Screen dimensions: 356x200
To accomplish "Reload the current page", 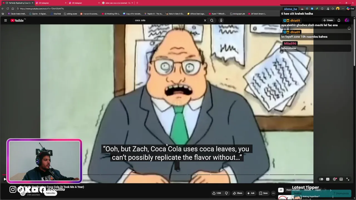I will click(8, 9).
